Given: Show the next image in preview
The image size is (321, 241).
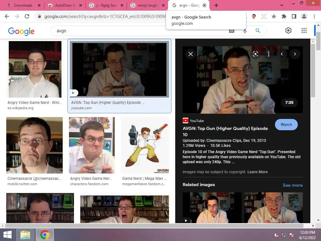Looking at the screenshot, I should pos(295,54).
